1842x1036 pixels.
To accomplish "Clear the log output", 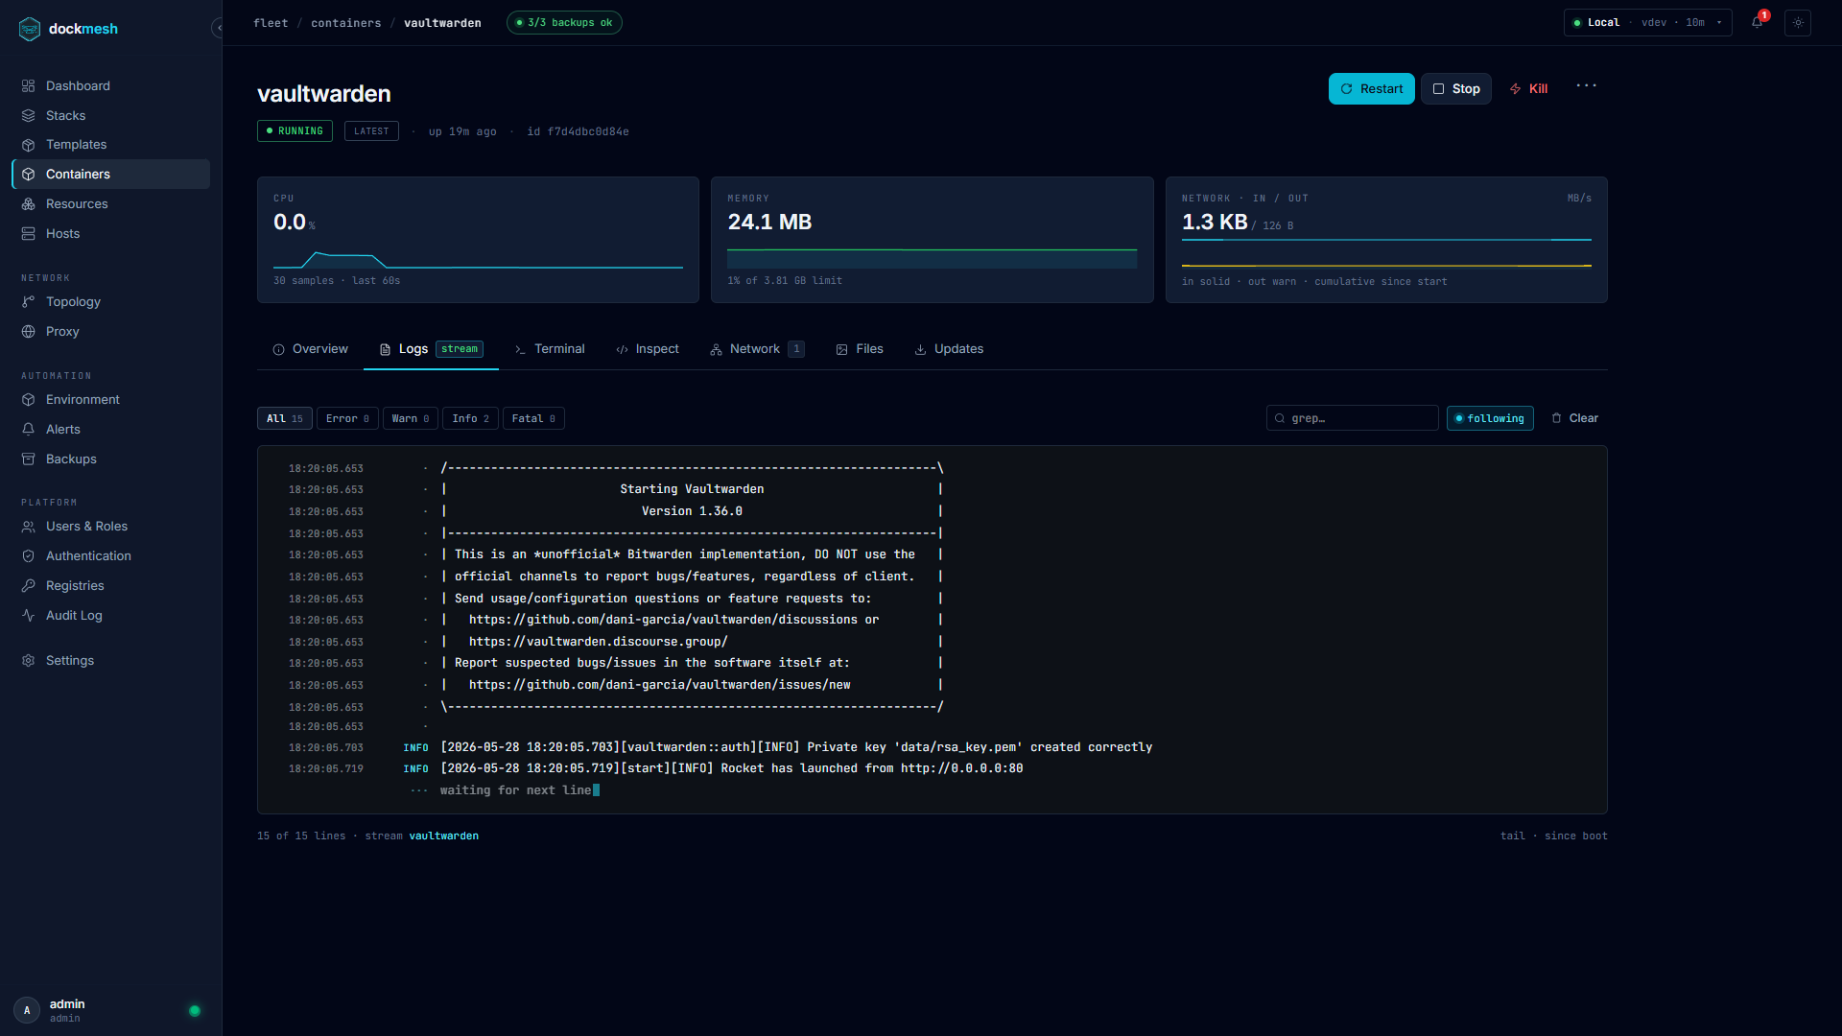I will coord(1574,418).
